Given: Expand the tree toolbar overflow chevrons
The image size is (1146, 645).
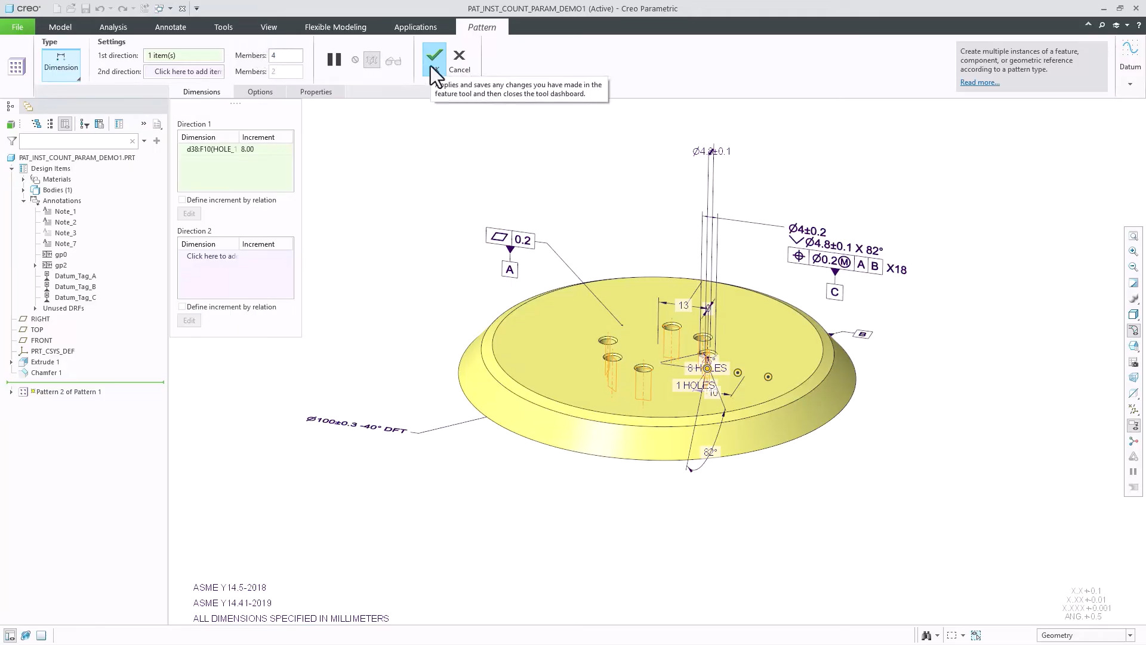Looking at the screenshot, I should tap(143, 124).
